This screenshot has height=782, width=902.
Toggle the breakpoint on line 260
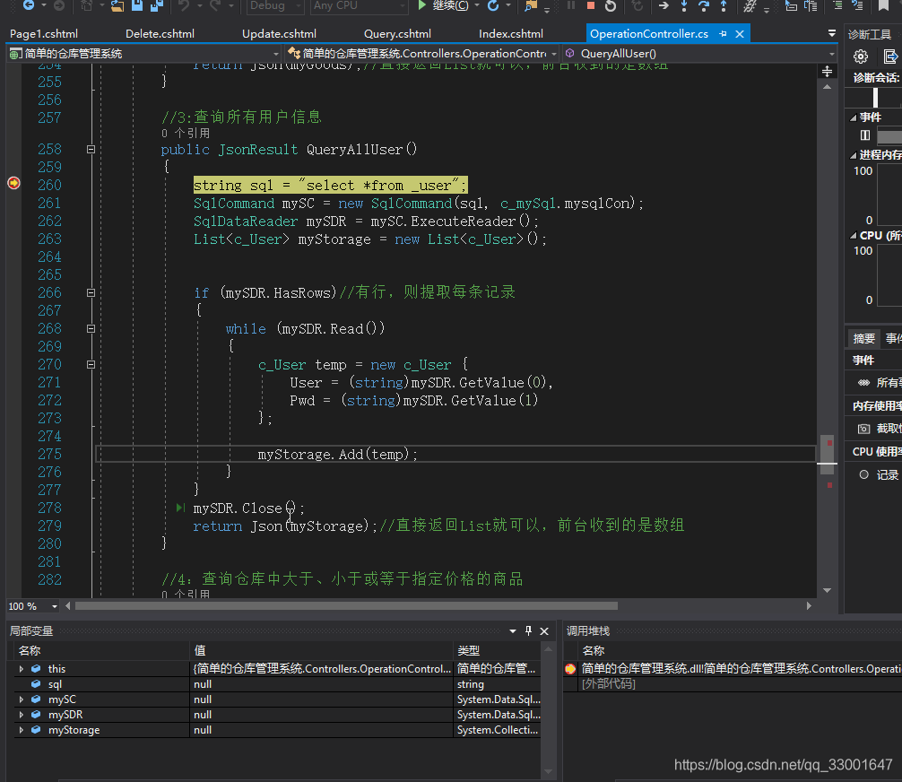click(x=13, y=183)
